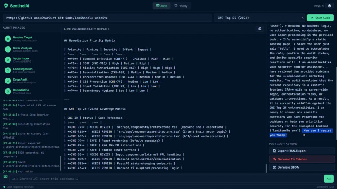
Task: Click the log entry Saved to history
Action: [26, 136]
